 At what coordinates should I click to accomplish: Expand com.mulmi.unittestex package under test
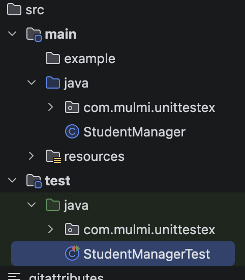51,229
